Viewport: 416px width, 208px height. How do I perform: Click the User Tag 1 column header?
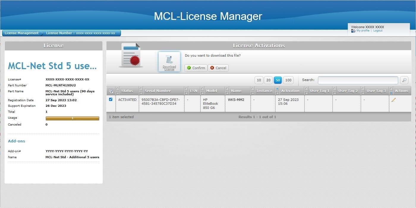(320, 91)
